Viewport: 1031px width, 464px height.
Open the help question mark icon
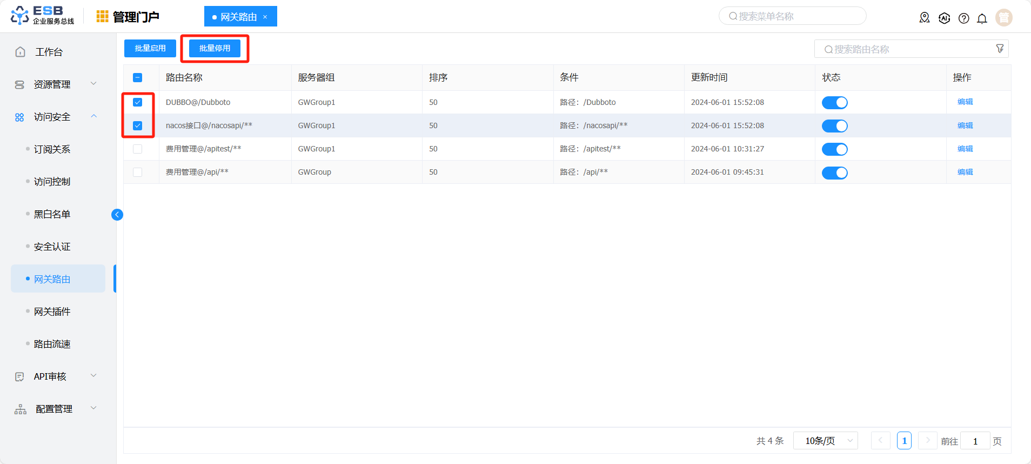963,18
